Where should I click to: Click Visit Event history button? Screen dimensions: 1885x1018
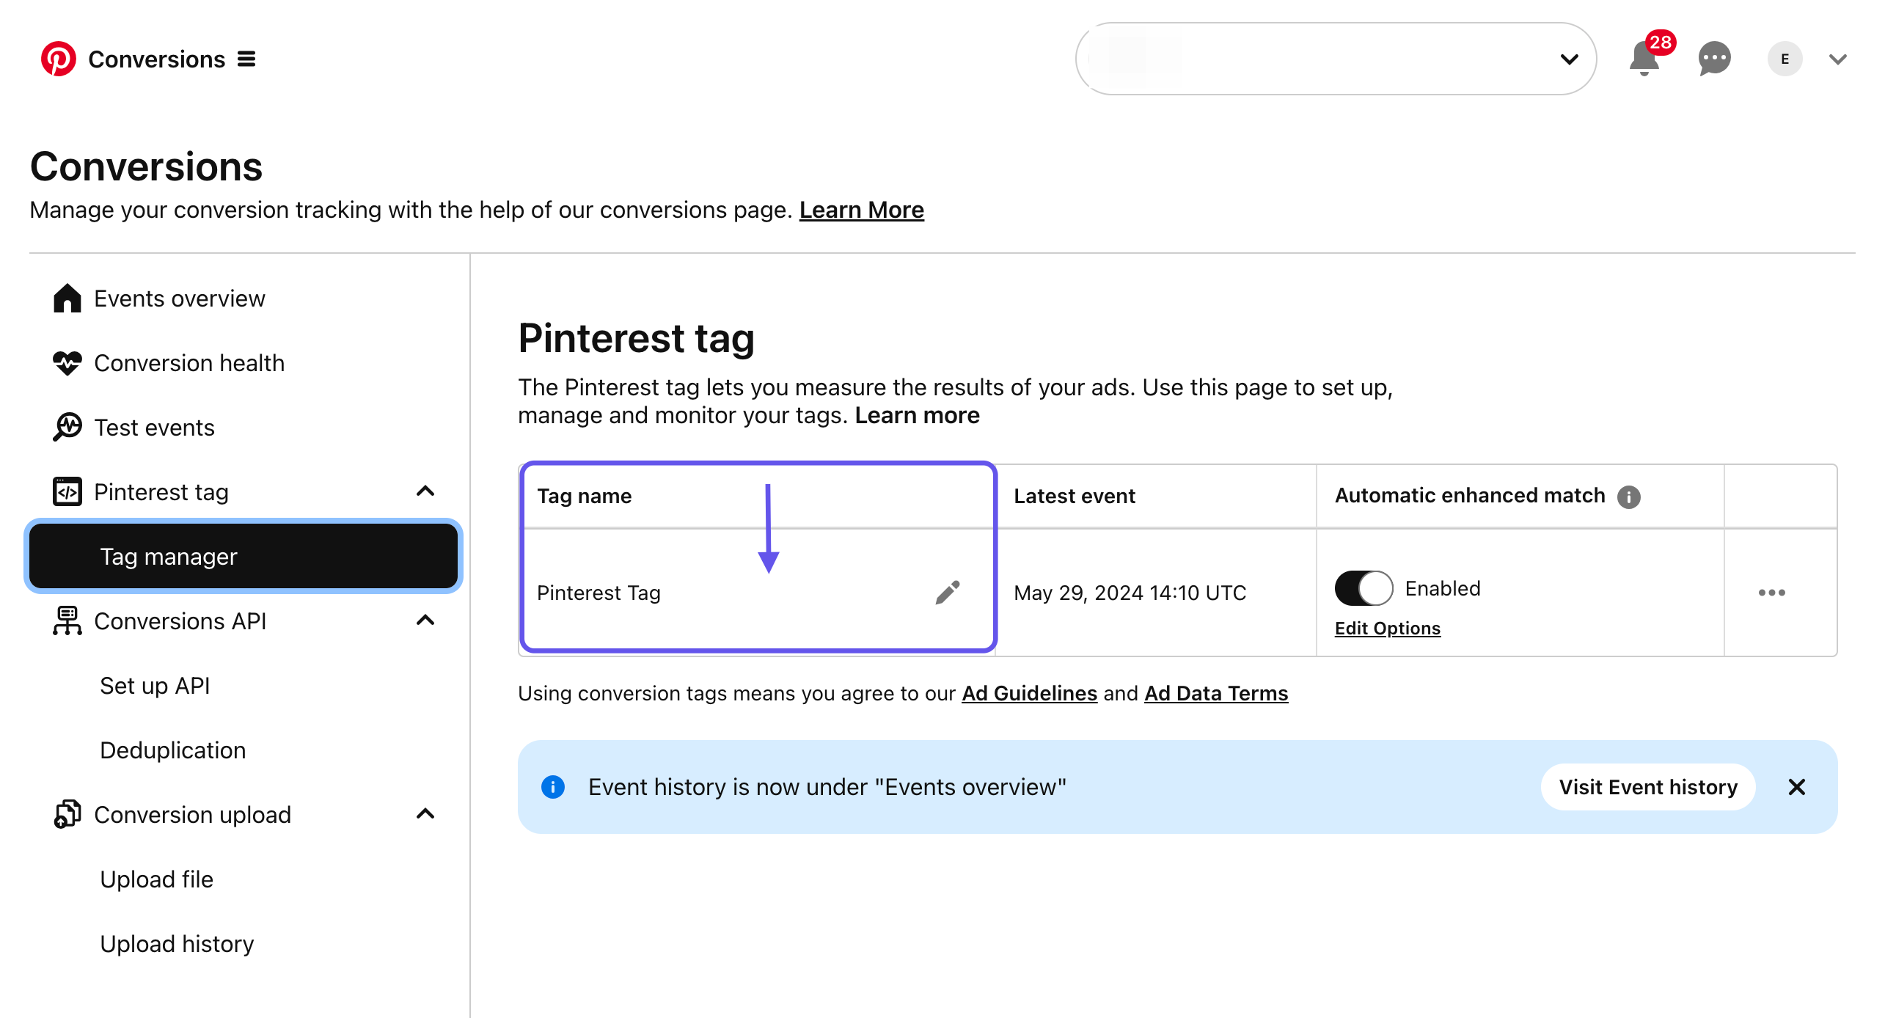[1648, 787]
